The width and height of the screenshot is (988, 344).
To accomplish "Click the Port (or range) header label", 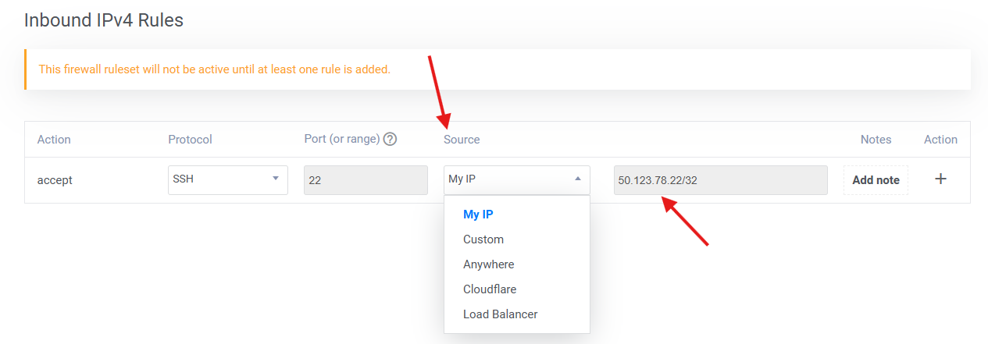I will (341, 139).
